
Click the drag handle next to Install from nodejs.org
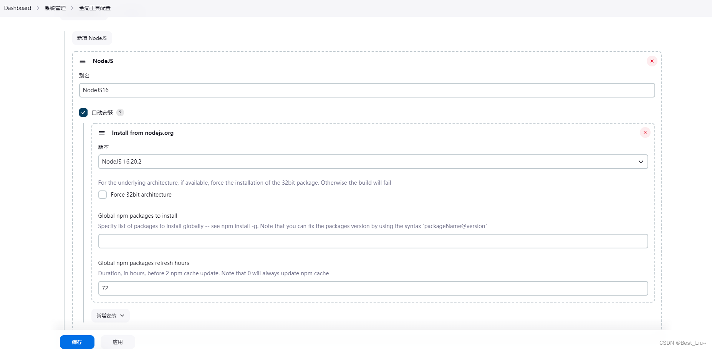tap(102, 133)
